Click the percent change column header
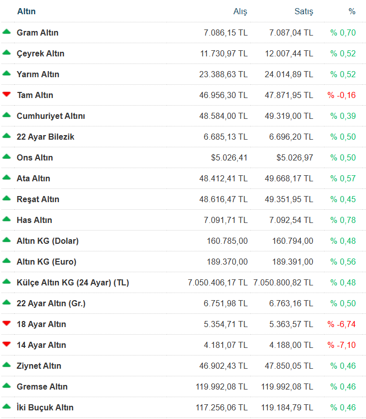 point(352,11)
